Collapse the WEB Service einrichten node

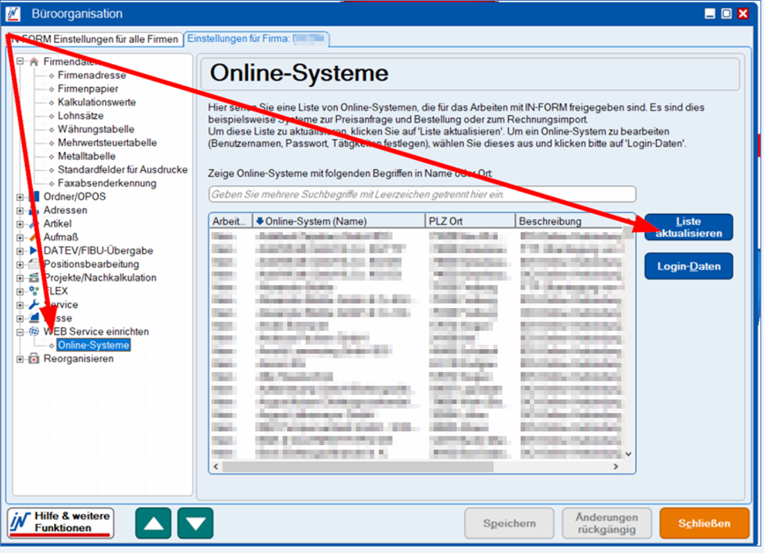pos(20,332)
